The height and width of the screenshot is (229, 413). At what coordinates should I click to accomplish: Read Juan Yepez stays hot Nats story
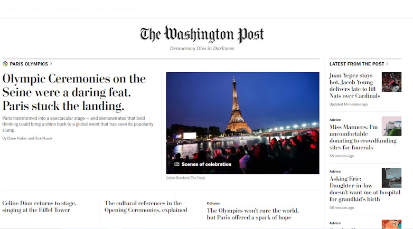click(354, 85)
